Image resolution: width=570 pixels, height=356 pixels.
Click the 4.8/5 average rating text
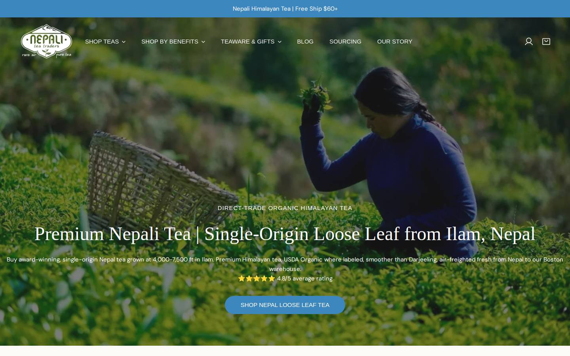coord(305,278)
